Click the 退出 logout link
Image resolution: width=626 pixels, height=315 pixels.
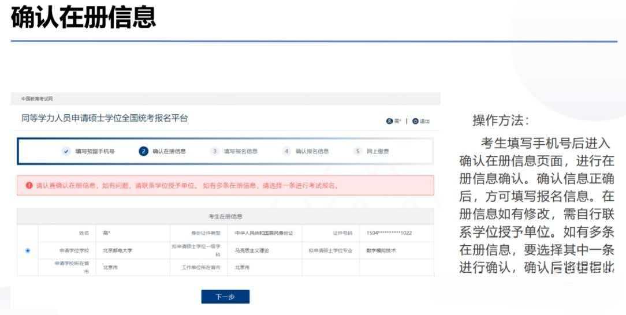(424, 121)
